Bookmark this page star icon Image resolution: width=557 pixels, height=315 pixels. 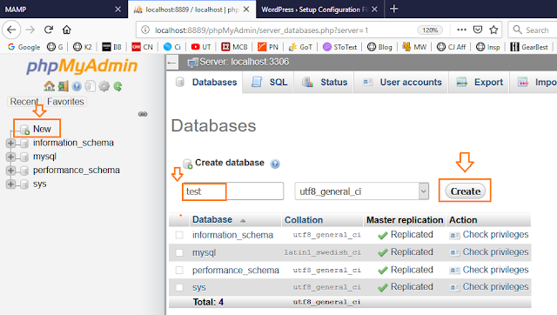[493, 30]
